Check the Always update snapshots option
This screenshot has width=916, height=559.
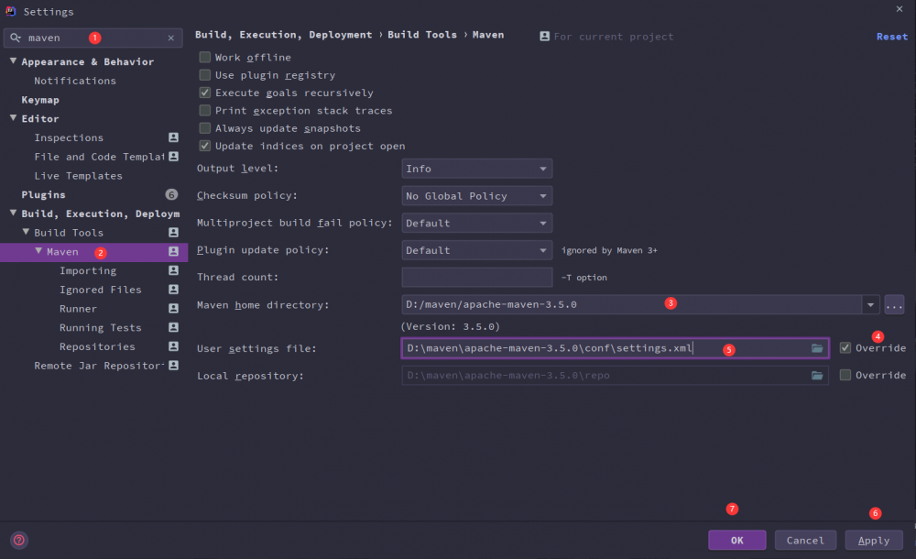(204, 127)
